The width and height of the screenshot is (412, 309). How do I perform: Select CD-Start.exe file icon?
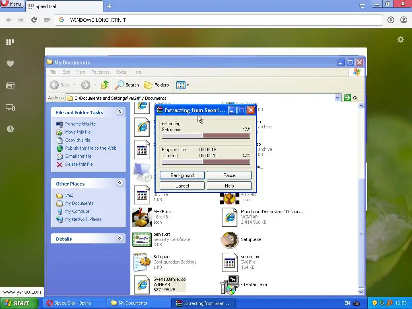click(x=230, y=284)
